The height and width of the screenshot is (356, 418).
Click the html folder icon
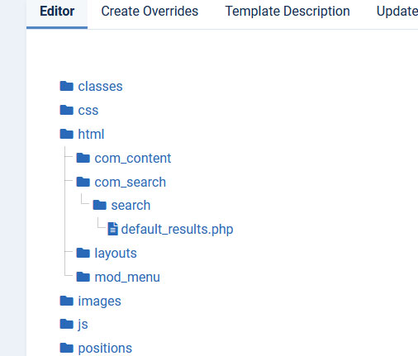tap(66, 134)
